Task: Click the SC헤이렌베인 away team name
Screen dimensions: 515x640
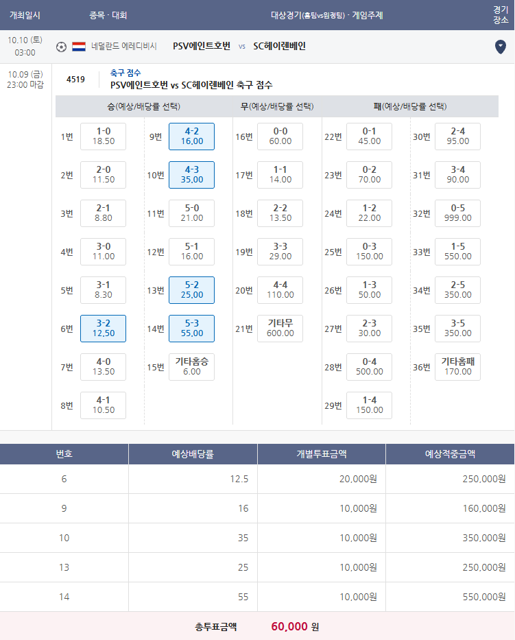Action: coord(280,46)
